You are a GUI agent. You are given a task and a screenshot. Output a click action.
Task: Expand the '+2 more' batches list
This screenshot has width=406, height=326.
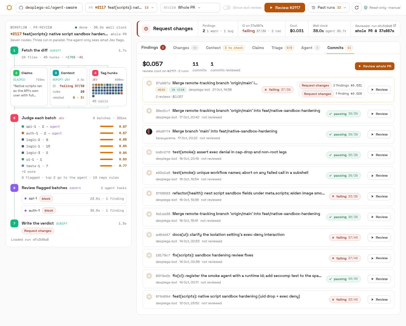pos(29,172)
